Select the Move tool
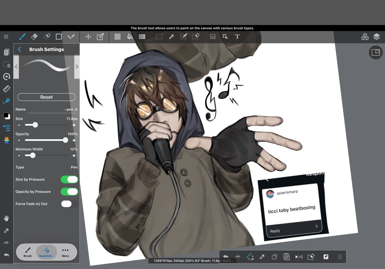Image resolution: width=385 pixels, height=269 pixels. click(88, 37)
